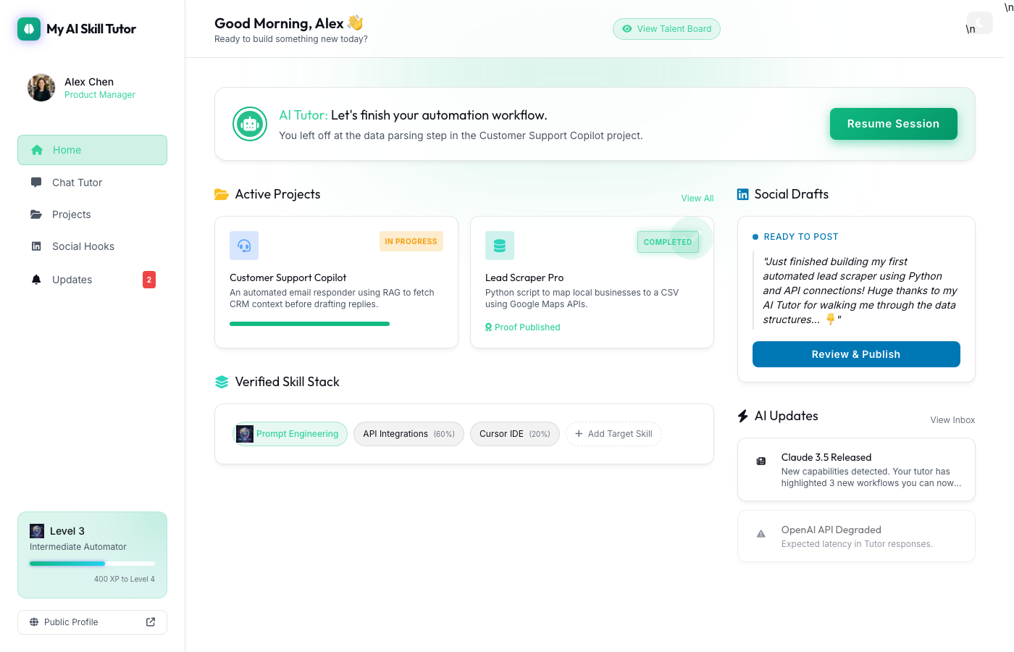Click the globe icon on Public Profile
This screenshot has width=1014, height=652.
pos(35,622)
